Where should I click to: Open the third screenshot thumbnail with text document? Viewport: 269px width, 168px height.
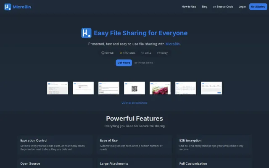pos(109,88)
